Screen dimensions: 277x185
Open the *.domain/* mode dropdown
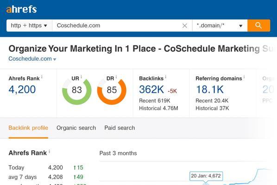[x=220, y=25]
